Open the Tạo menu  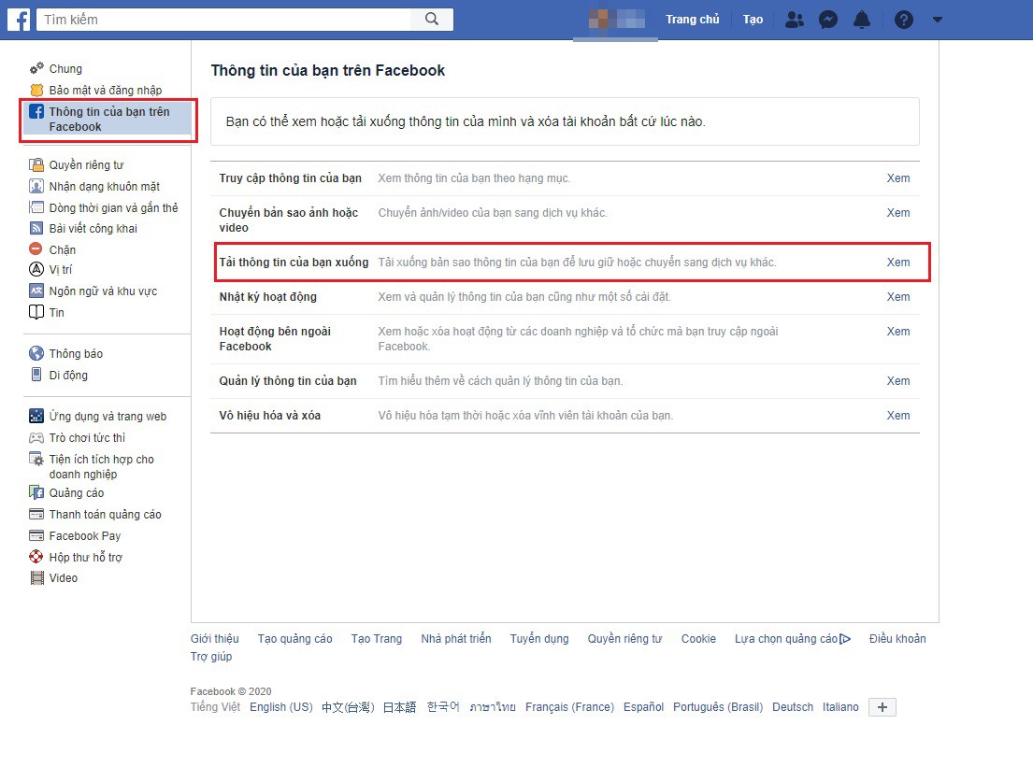753,19
